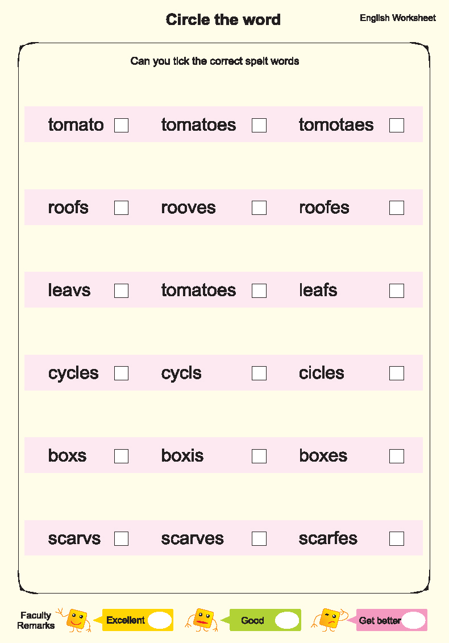This screenshot has height=643, width=449.
Task: Click the neutral-faced character beside Good
Action: coord(201,620)
